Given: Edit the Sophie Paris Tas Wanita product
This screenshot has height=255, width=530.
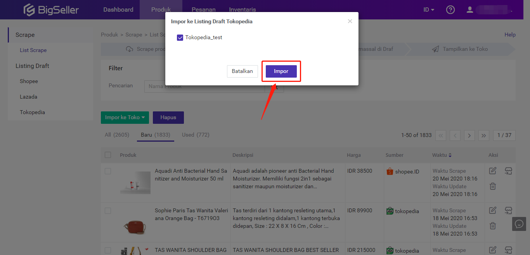Looking at the screenshot, I should [x=493, y=210].
